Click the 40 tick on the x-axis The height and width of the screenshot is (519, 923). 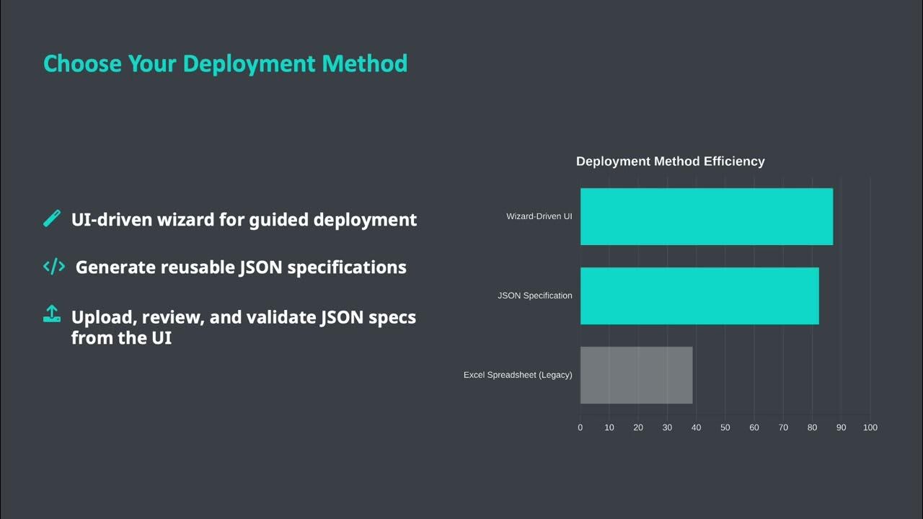(696, 427)
